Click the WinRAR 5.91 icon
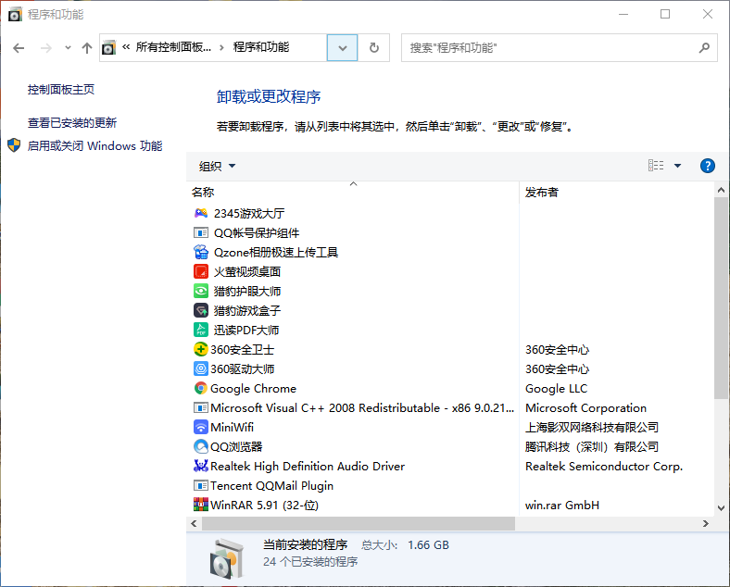This screenshot has width=730, height=587. click(x=200, y=506)
